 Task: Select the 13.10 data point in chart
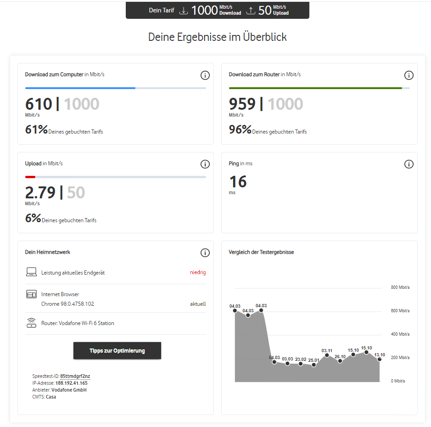(x=380, y=360)
